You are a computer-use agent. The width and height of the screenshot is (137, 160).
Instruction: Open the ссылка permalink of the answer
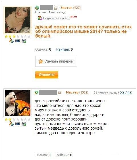[x=125, y=92]
